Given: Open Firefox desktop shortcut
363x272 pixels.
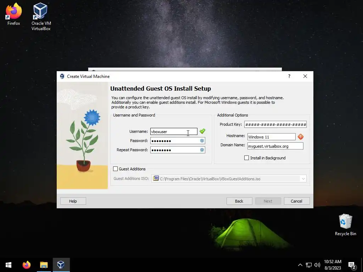Looking at the screenshot, I should [14, 14].
